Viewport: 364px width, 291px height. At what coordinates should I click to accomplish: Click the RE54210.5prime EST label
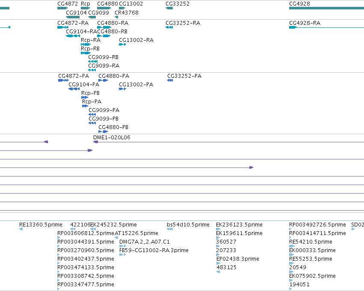(311, 242)
